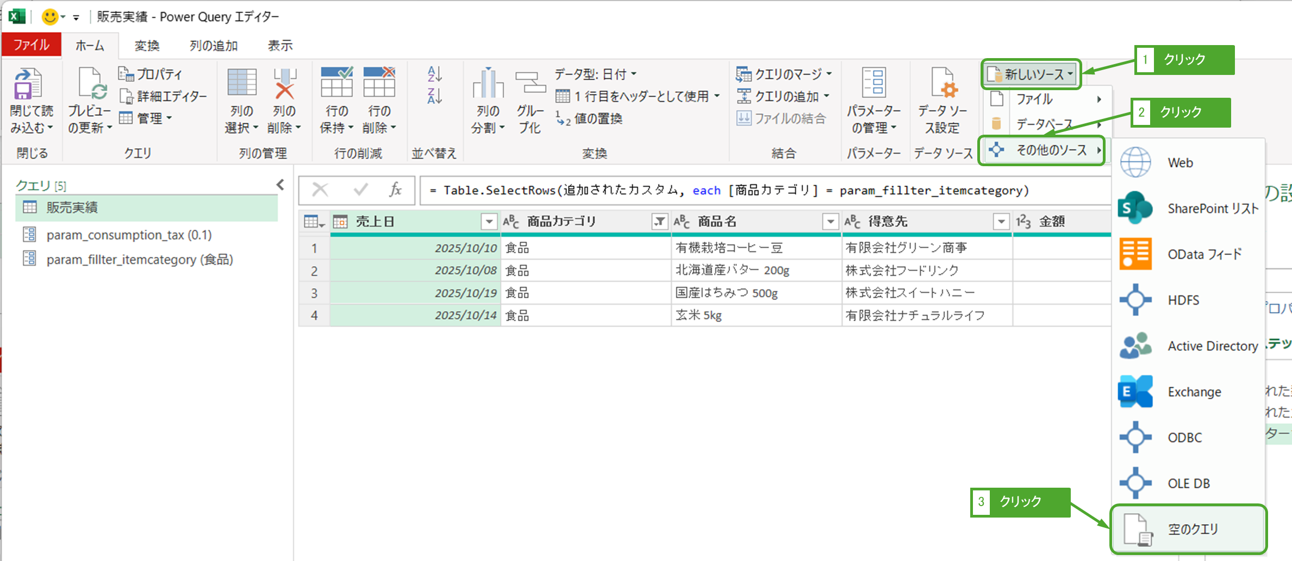Switch to the 変換 ribbon tab
The height and width of the screenshot is (561, 1292).
[147, 46]
